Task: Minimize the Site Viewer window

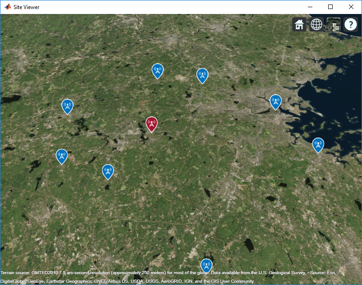Action: tap(310, 7)
